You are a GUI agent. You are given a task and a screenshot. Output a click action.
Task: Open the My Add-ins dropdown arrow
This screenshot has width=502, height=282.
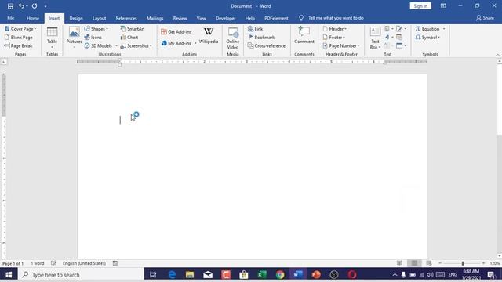tap(195, 43)
